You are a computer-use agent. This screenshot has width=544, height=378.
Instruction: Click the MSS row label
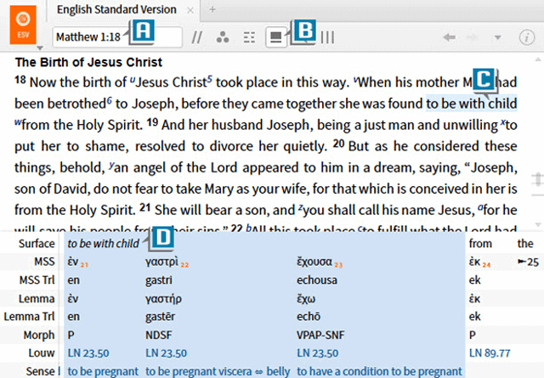44,262
